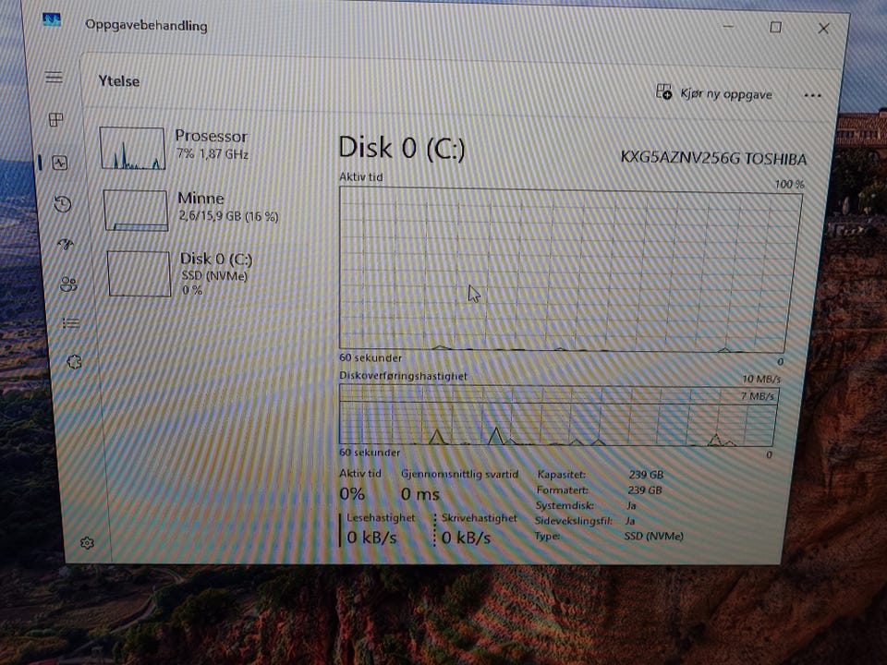Close the Oppgavebehandling window
Viewport: 887px width, 665px height.
point(823,29)
